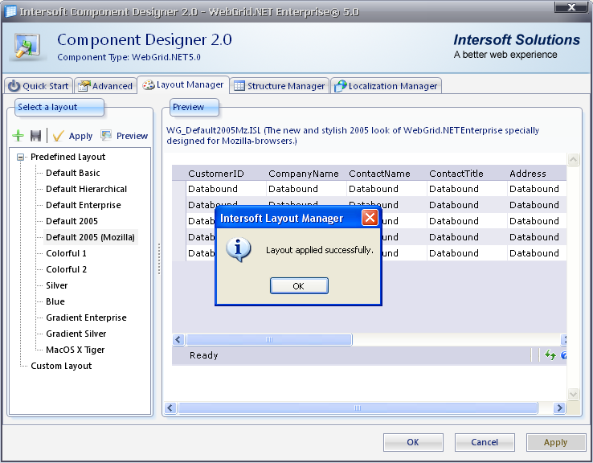Click the grid's left scroll arrow

(x=178, y=339)
